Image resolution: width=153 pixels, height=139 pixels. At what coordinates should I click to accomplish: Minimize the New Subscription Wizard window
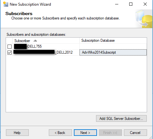117,4
